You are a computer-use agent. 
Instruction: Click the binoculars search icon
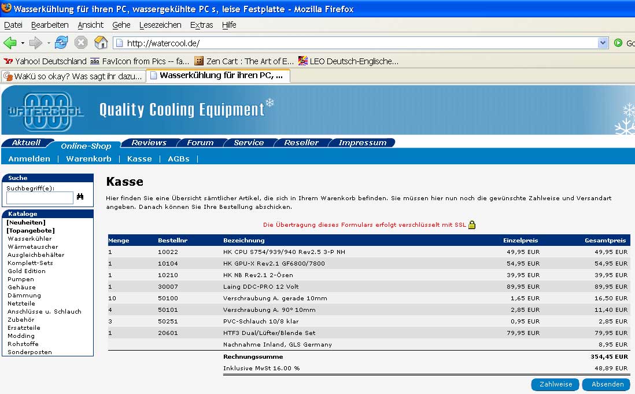(80, 196)
